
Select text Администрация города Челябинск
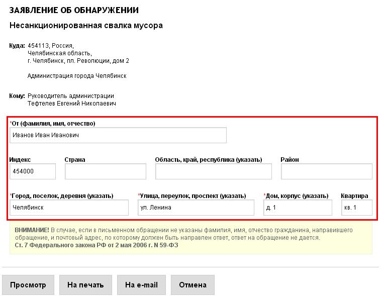pyautogui.click(x=77, y=76)
